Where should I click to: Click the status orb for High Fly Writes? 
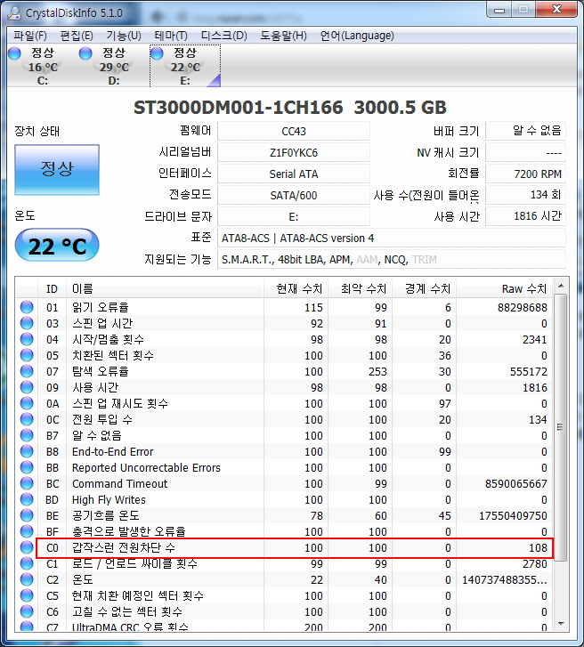pyautogui.click(x=27, y=499)
